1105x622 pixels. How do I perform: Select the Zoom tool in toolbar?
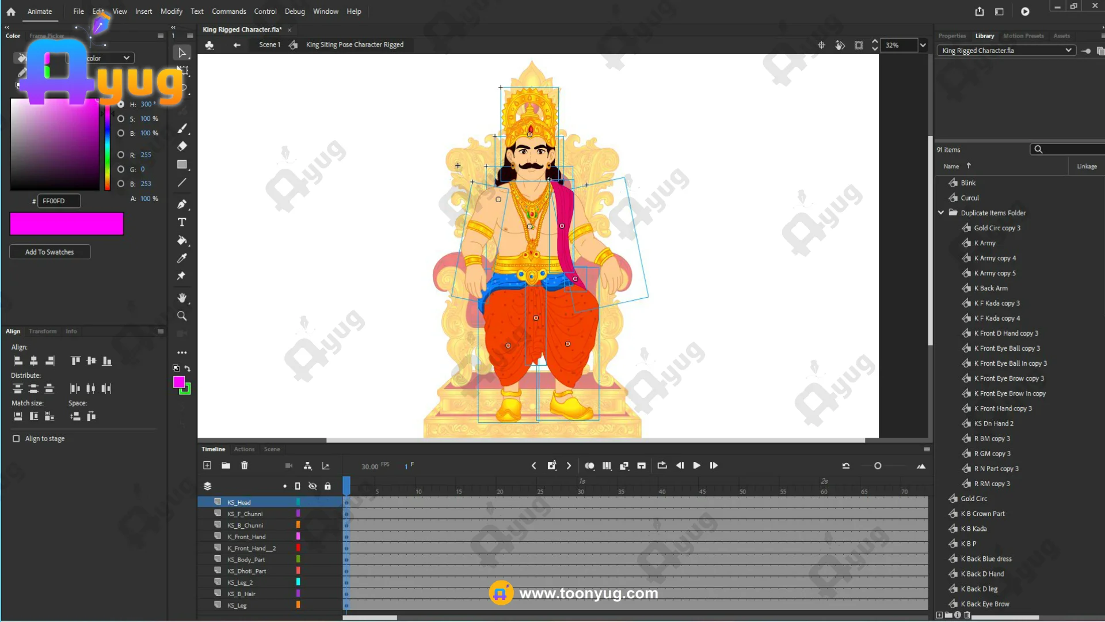pos(182,316)
